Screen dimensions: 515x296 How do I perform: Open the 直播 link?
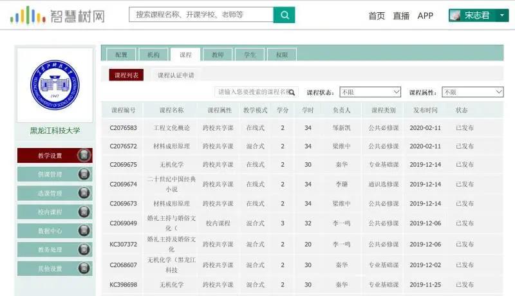pyautogui.click(x=401, y=15)
